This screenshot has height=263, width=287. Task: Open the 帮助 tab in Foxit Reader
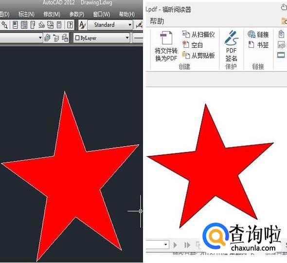[x=157, y=21]
